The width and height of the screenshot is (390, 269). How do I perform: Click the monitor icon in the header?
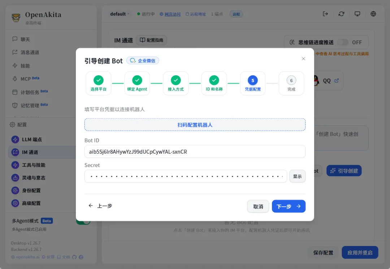coord(357,14)
